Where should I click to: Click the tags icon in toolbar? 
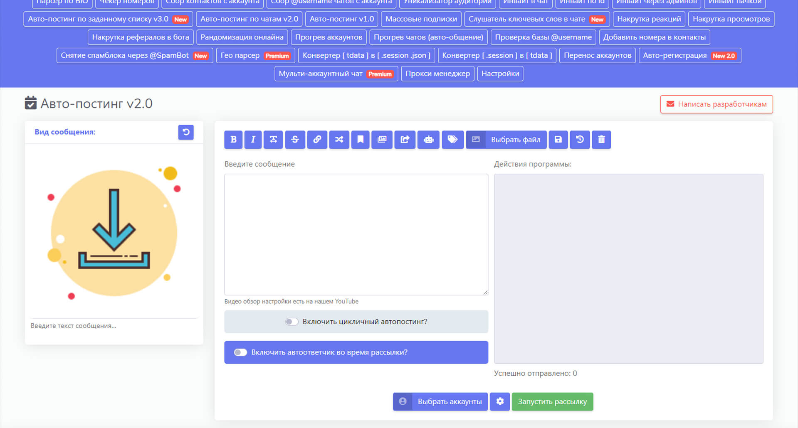[x=452, y=140]
